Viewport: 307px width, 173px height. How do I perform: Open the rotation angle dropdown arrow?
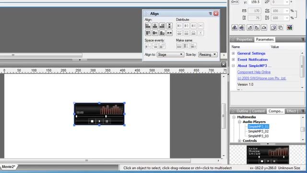287,2
